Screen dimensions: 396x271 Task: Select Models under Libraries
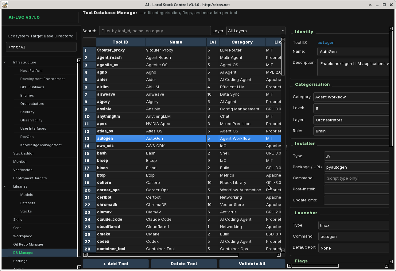[26, 195]
